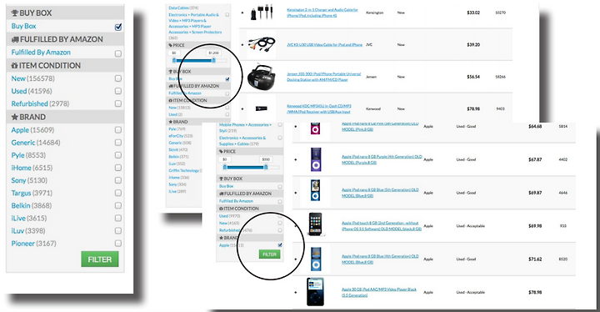600x312 pixels.
Task: Open the JVC KS-U30 USB Video Cable link
Action: [324, 45]
